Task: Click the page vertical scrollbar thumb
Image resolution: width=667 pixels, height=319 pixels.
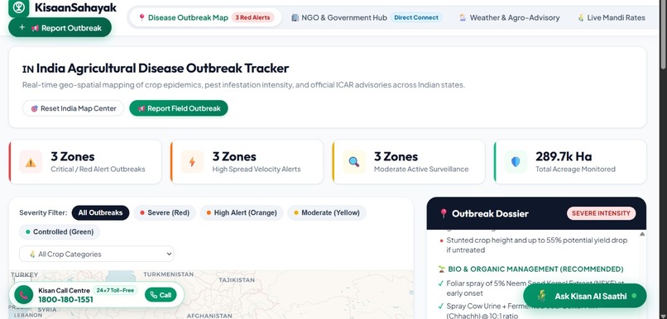Action: pyautogui.click(x=663, y=34)
